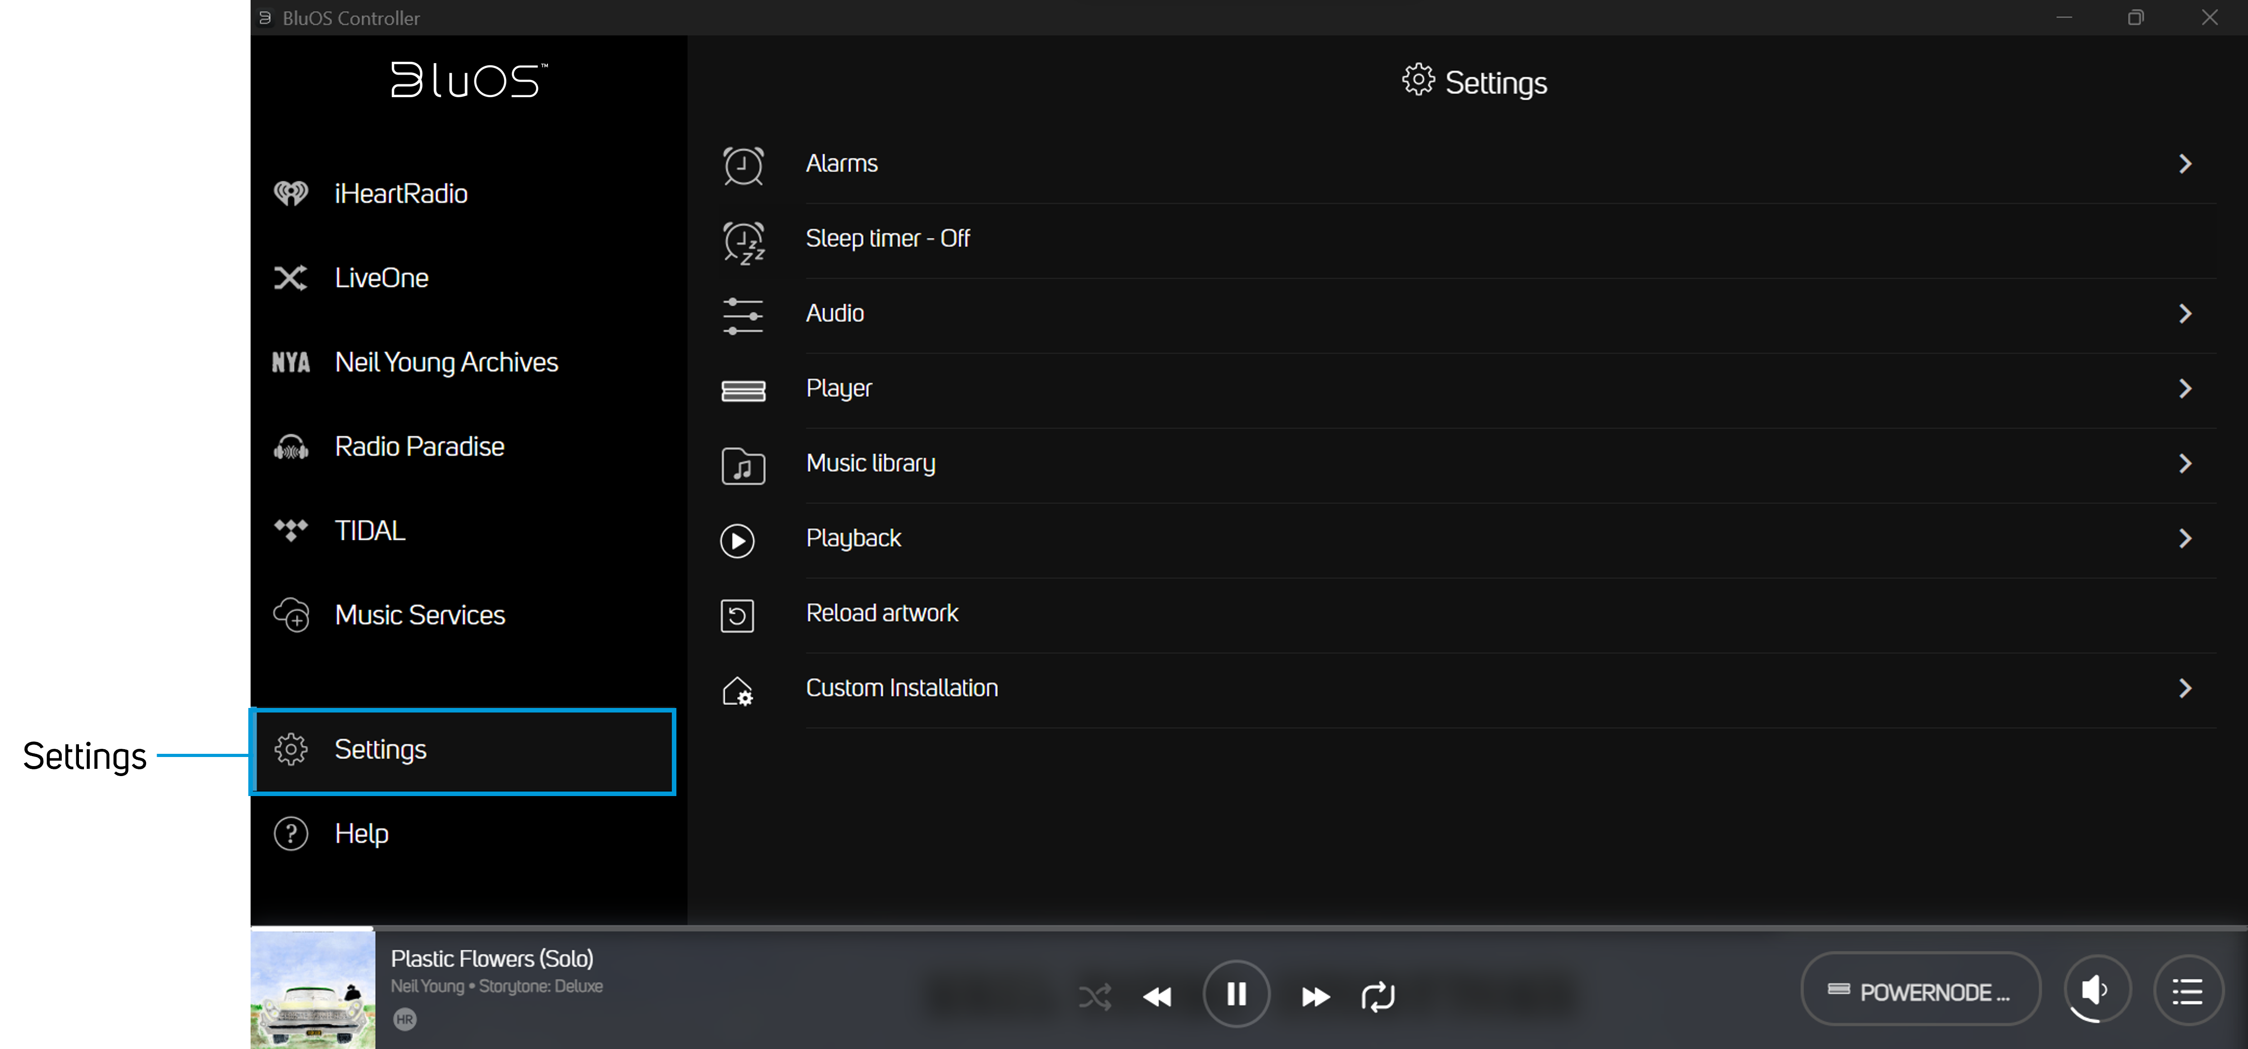Click the track progress bar
Screen dimensions: 2248x1049
tap(1248, 928)
